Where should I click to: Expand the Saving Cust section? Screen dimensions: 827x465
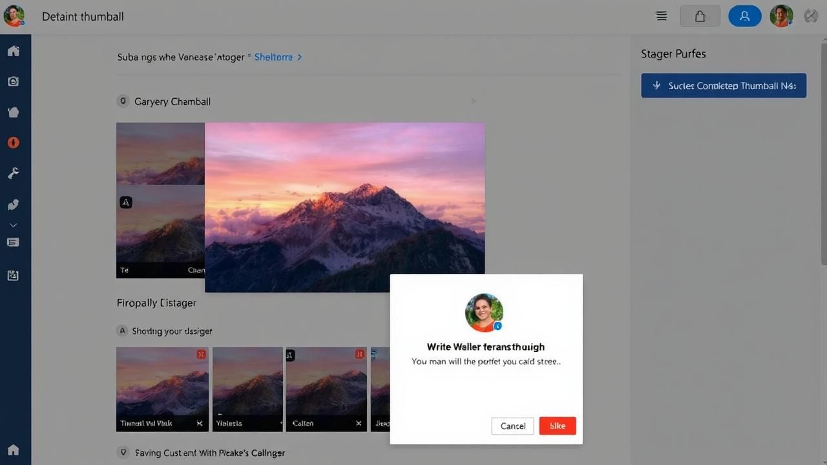pyautogui.click(x=123, y=453)
